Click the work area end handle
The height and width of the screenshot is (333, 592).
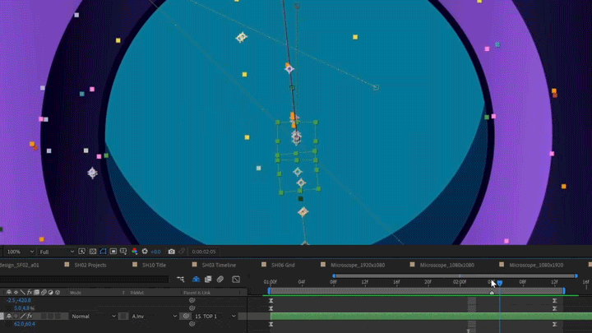(564, 291)
